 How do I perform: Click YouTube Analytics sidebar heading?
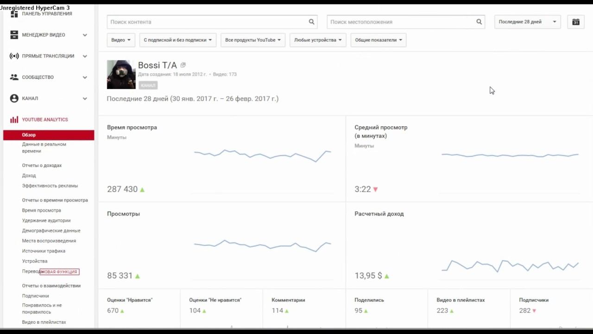click(x=45, y=120)
